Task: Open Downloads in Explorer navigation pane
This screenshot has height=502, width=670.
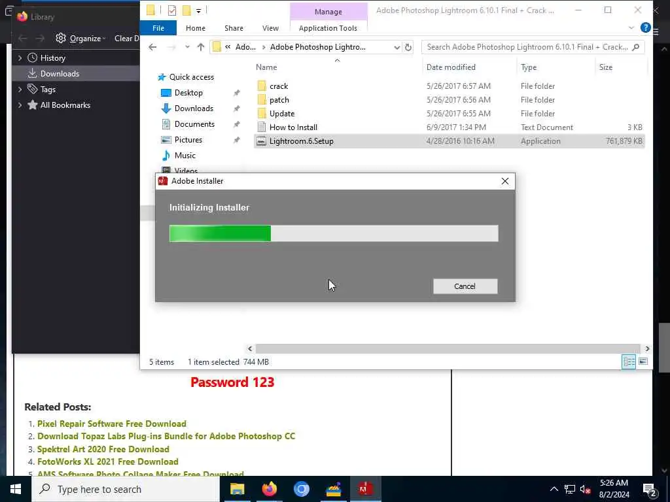Action: coord(194,109)
